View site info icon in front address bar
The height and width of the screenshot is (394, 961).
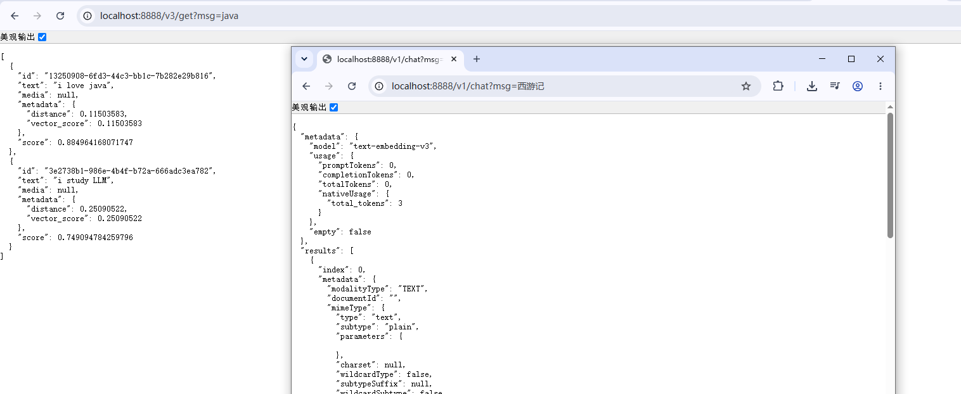(380, 86)
